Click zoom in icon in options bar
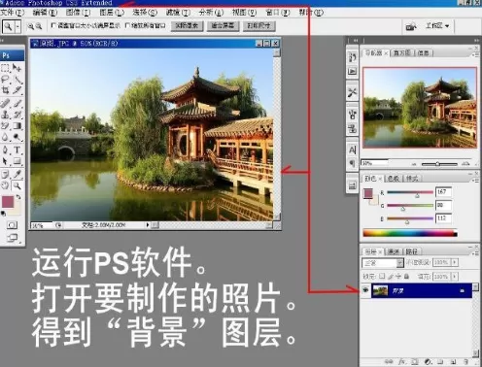 (x=31, y=26)
